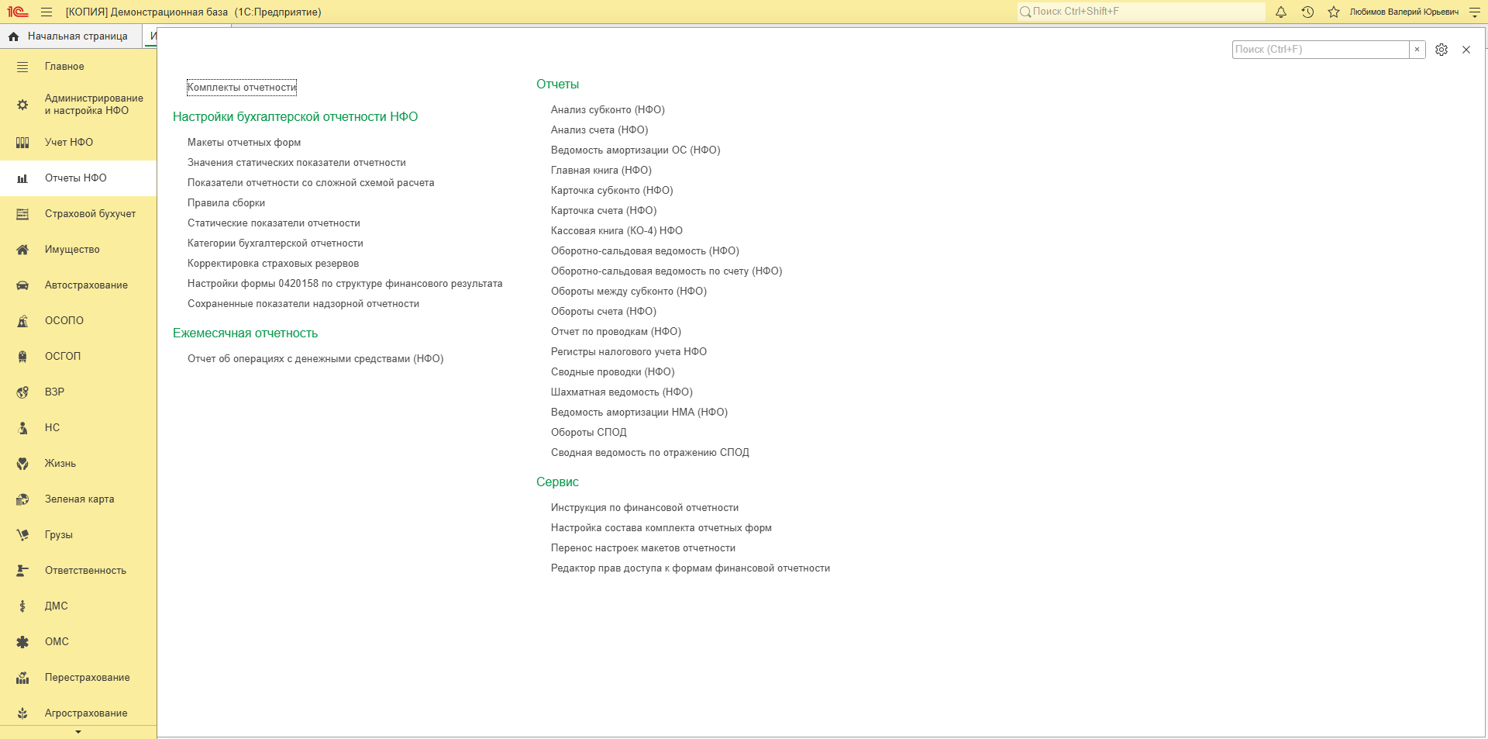This screenshot has height=739, width=1488.
Task: Open notifications bell icon
Action: click(x=1281, y=12)
